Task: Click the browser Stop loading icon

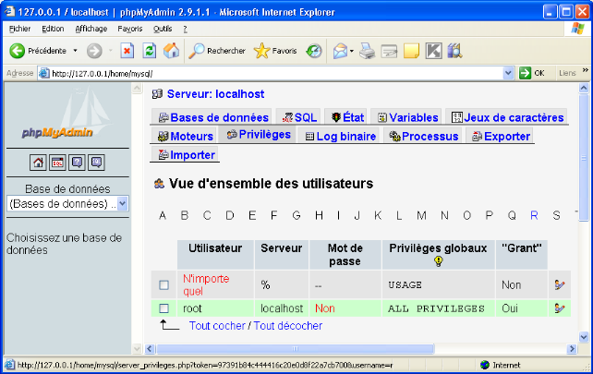Action: coord(127,51)
